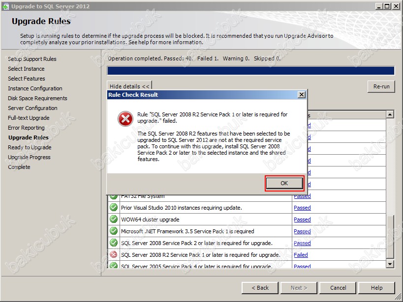Cancel the upgrade wizard
This screenshot has height=302, width=403.
(338, 288)
